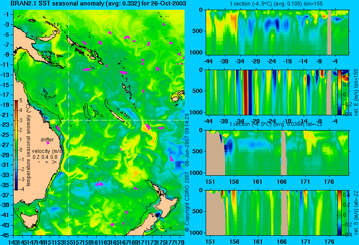Click the '-44' tick under top temperature section
This screenshot has width=359, height=245.
coord(208,61)
